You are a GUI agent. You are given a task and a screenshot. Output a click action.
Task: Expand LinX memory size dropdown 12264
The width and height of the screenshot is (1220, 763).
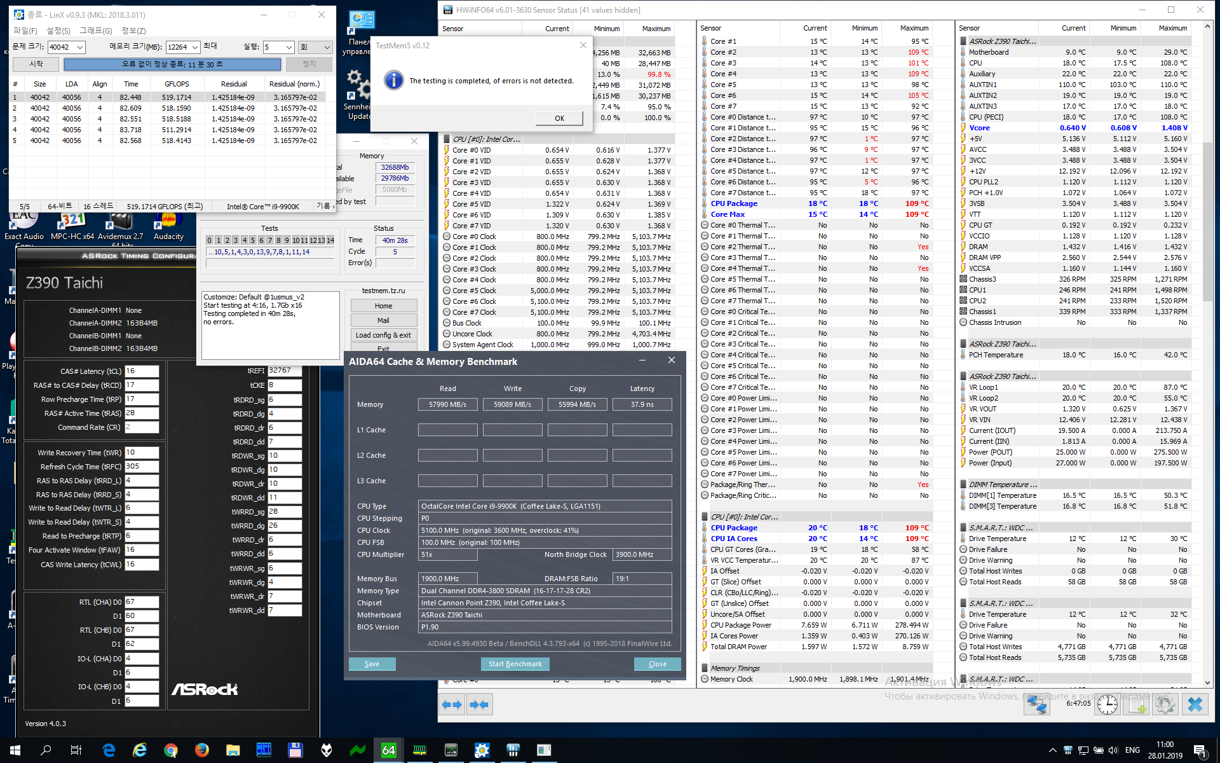(x=195, y=47)
